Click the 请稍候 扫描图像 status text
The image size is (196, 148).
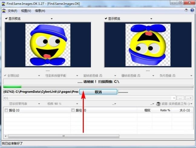pos(98,82)
